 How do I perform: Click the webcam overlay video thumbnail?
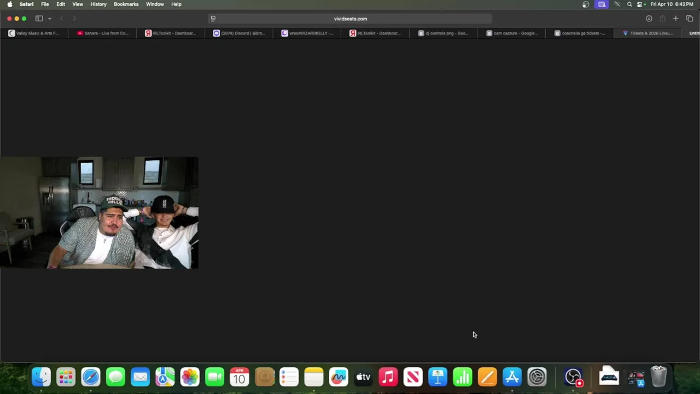click(x=99, y=213)
